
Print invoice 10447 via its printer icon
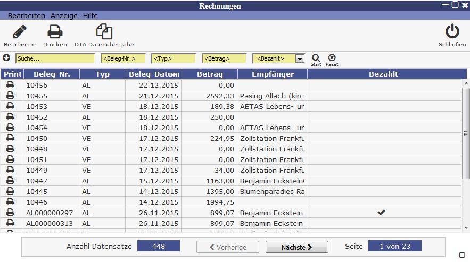click(11, 181)
